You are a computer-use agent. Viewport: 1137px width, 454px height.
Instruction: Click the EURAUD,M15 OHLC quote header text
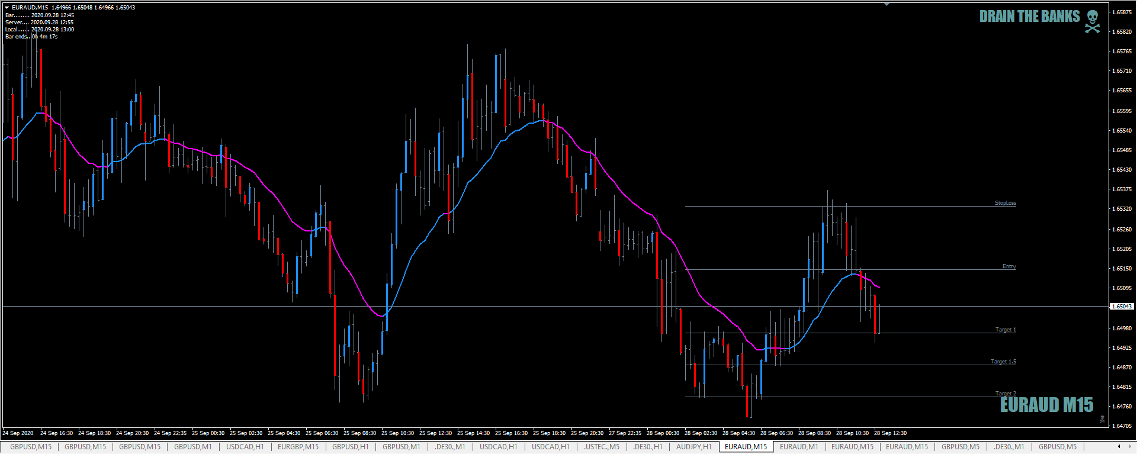pos(73,8)
